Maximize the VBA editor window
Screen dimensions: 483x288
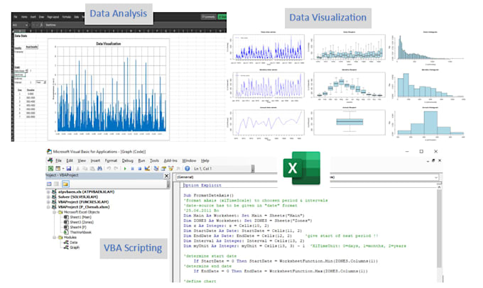(x=421, y=151)
